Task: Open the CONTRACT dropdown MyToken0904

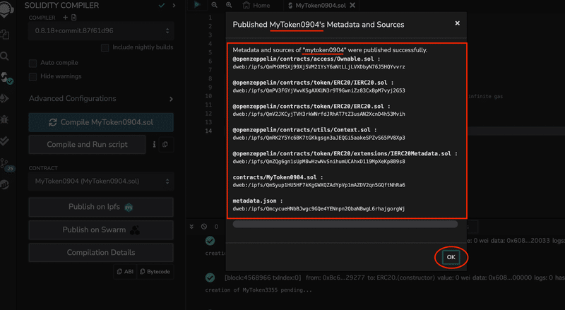Action: coord(101,181)
